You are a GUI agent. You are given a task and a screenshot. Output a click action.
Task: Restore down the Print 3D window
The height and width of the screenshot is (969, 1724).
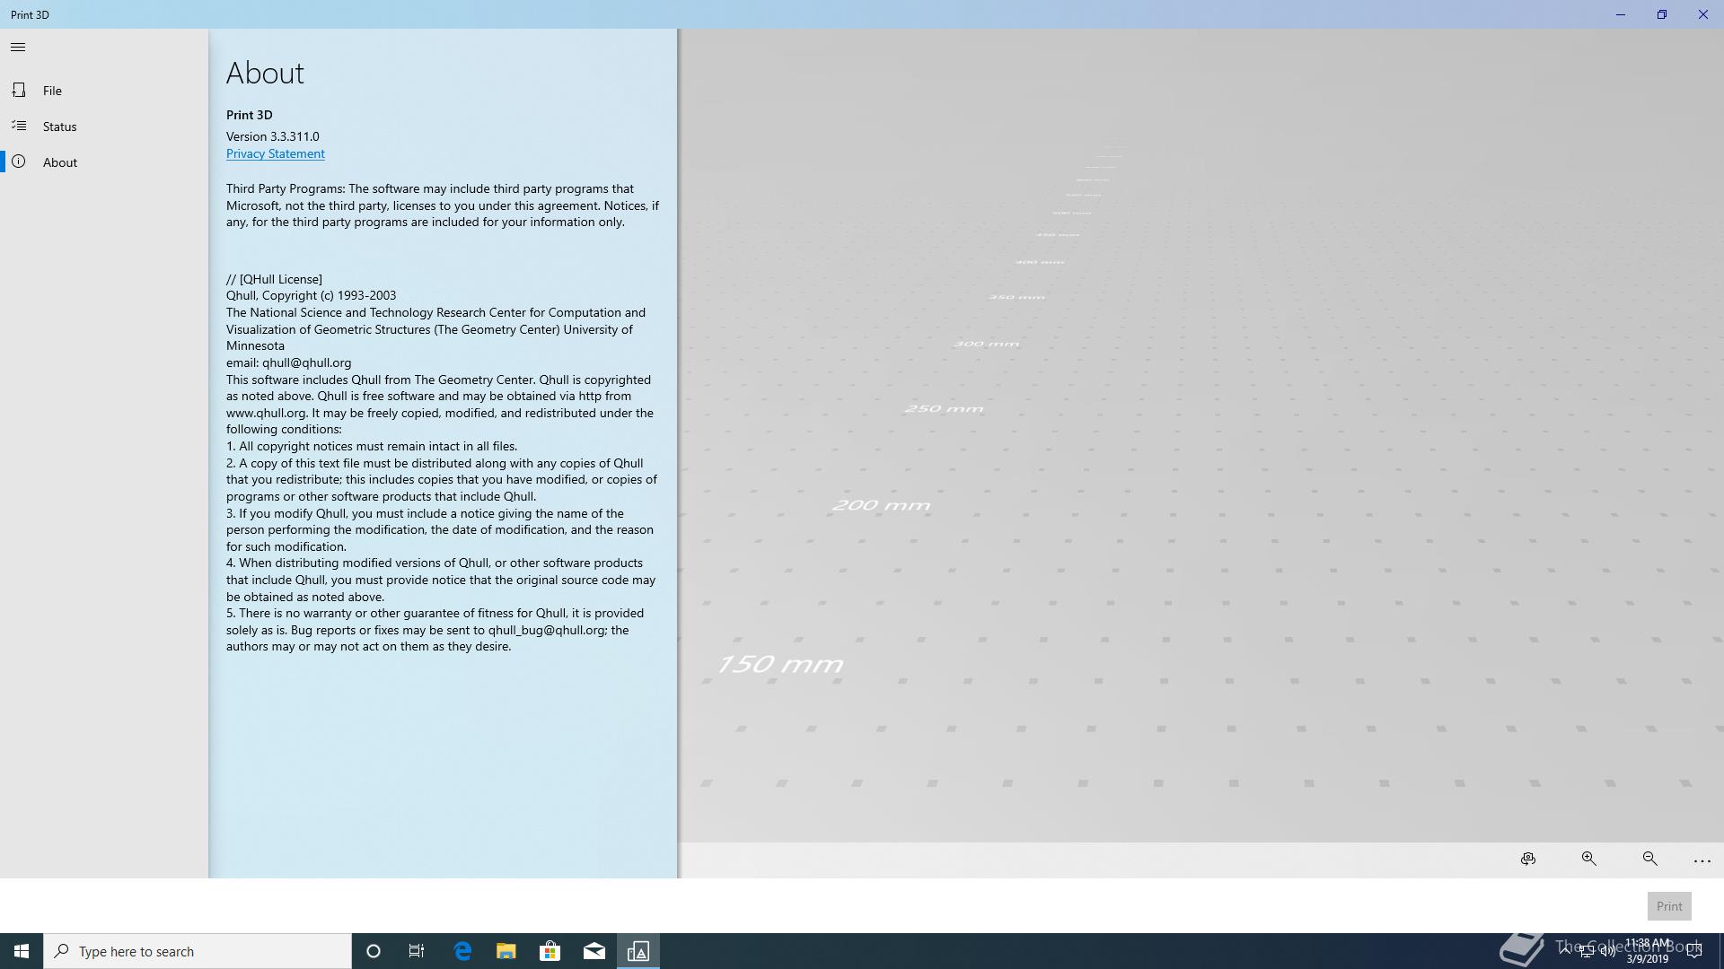[x=1662, y=14]
